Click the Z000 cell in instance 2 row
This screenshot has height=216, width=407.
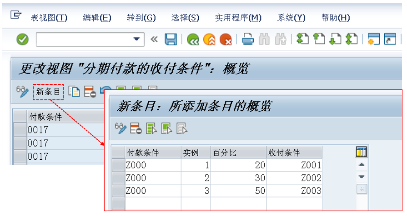pos(153,178)
